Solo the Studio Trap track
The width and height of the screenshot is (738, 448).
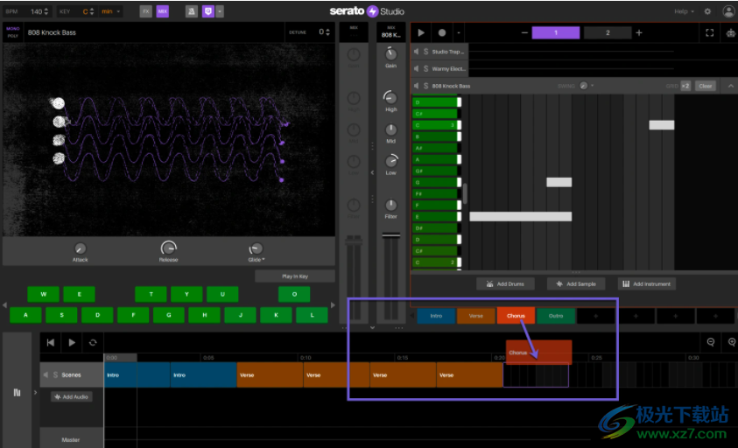pos(426,52)
